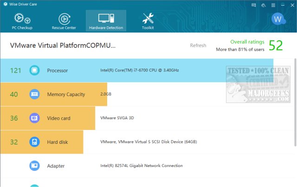Close the Wise Driver Care window
The height and width of the screenshot is (187, 297).
tap(292, 5)
